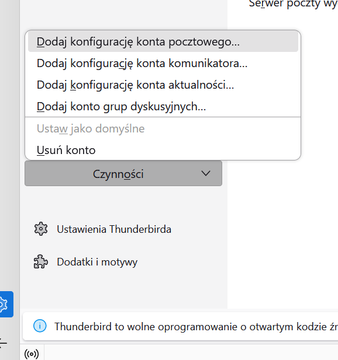This screenshot has height=360, width=338.
Task: Click the Thunderbird wolne oprogramowanie notification text
Action: click(196, 327)
